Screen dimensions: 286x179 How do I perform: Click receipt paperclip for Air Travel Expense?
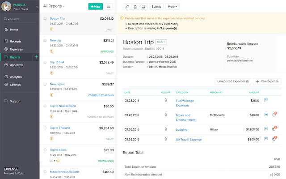click(166, 139)
